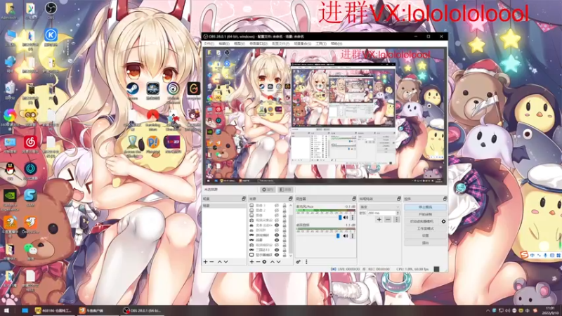Image resolution: width=562 pixels, height=316 pixels.
Task: Click the 桌面音频 volume slider handle
Action: pos(338,236)
